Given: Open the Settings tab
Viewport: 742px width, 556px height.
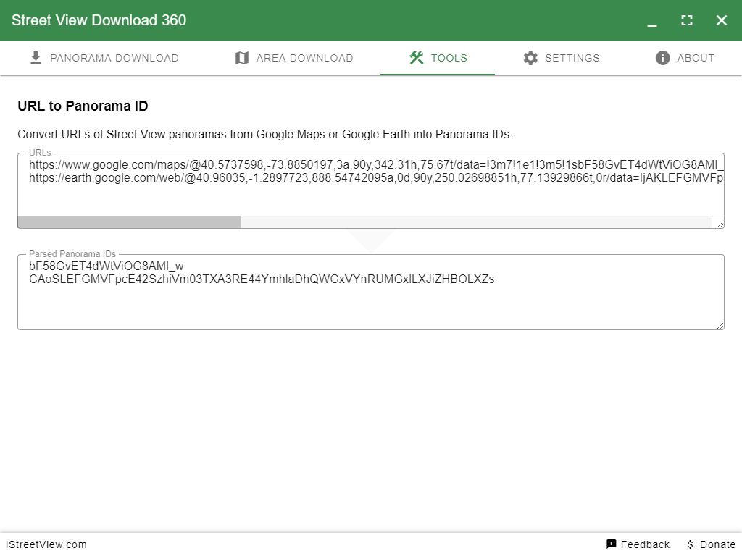Looking at the screenshot, I should pos(562,58).
